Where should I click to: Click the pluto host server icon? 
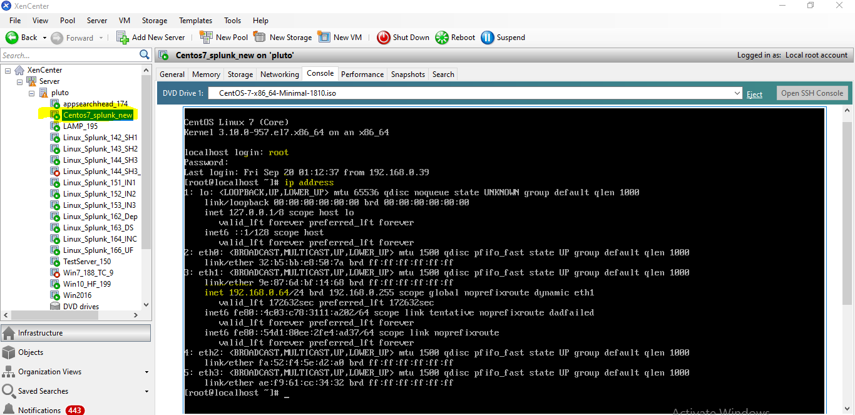coord(44,93)
